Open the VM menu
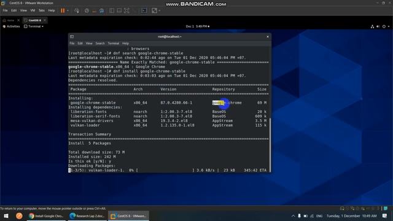This screenshot has width=393, height=221. pyautogui.click(x=33, y=10)
